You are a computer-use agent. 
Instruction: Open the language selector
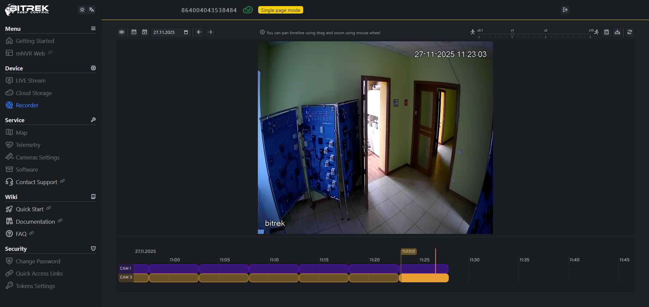pos(92,10)
